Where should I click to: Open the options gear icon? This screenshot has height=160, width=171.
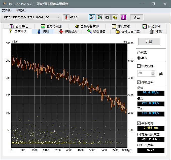pos(115,17)
